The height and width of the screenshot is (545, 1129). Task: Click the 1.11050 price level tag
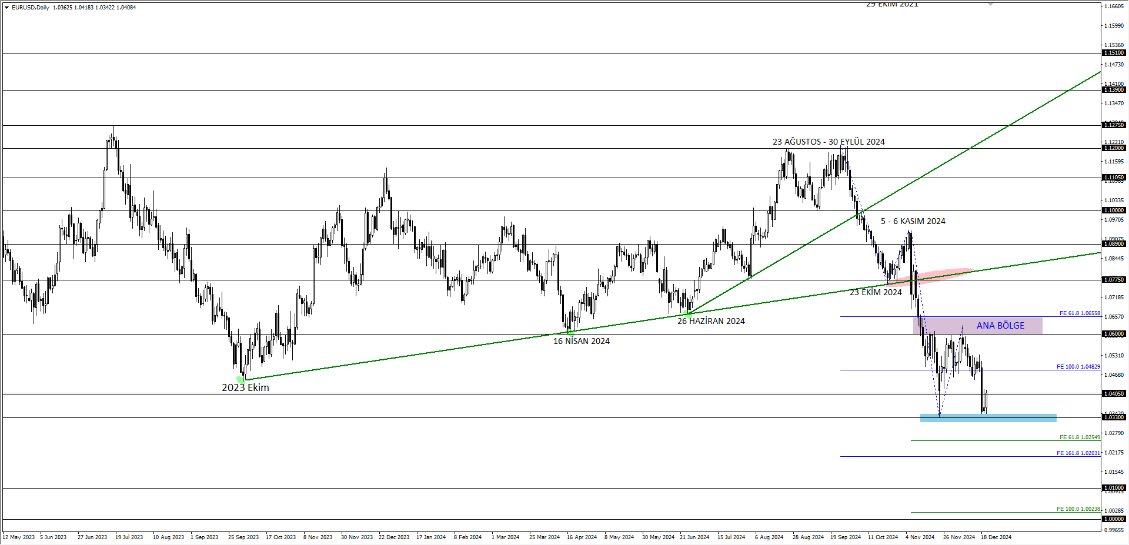click(x=1114, y=178)
